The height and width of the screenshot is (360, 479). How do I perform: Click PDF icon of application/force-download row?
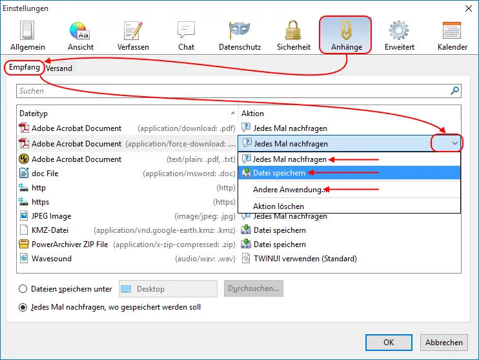[24, 143]
